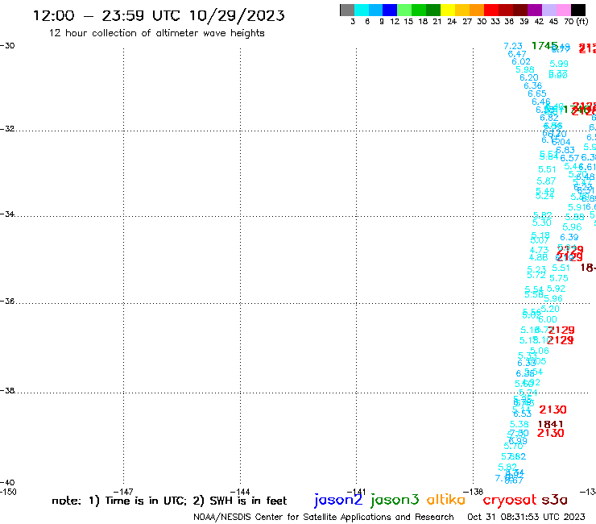This screenshot has height=524, width=596.
Task: Click the '6.83' wave height value
Action: coord(565,150)
